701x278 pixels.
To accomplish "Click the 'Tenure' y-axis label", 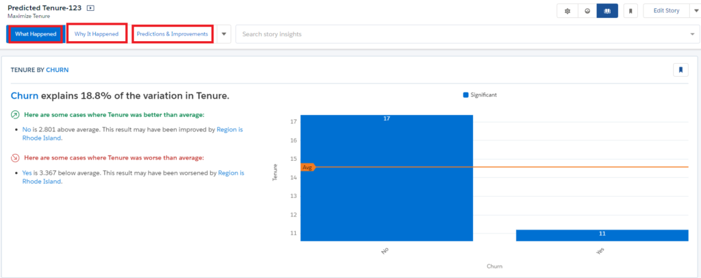I will click(x=275, y=173).
